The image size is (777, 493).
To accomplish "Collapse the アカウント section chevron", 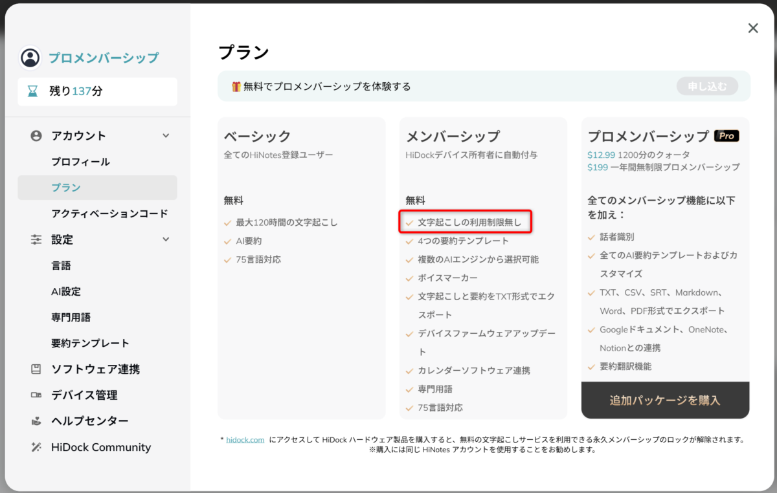I will (166, 136).
